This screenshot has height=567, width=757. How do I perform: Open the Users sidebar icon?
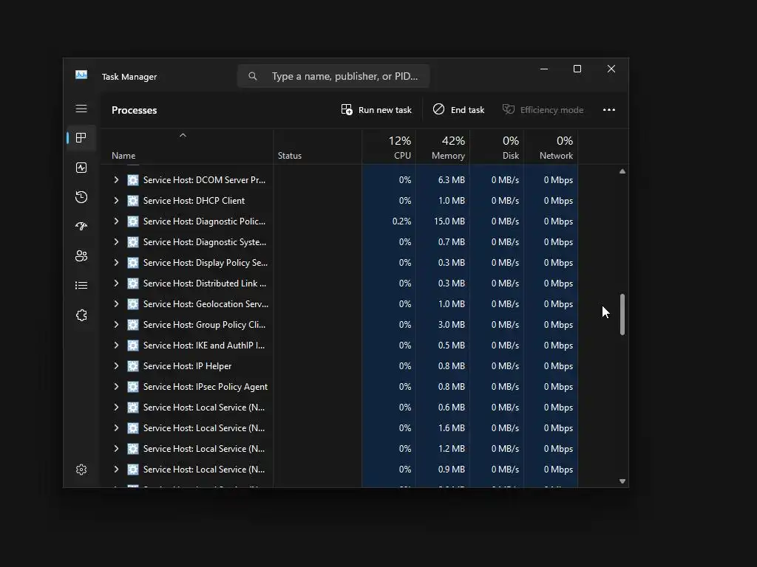pos(81,255)
